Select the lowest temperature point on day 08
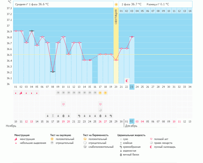The height and width of the screenshot is (163, 203). 53,72
